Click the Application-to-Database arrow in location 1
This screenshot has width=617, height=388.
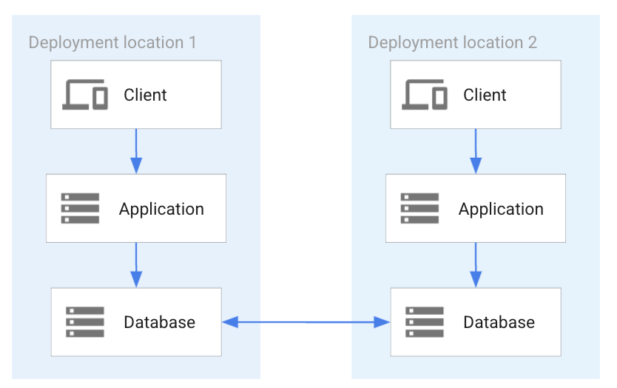coord(136,265)
